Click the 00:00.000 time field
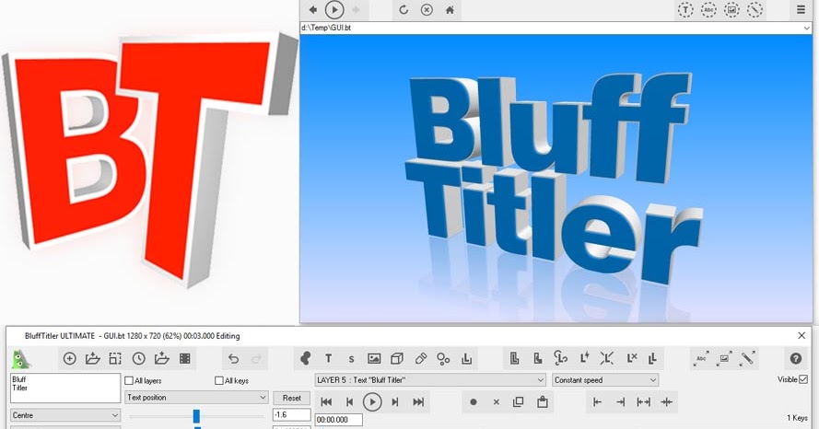 (x=338, y=420)
